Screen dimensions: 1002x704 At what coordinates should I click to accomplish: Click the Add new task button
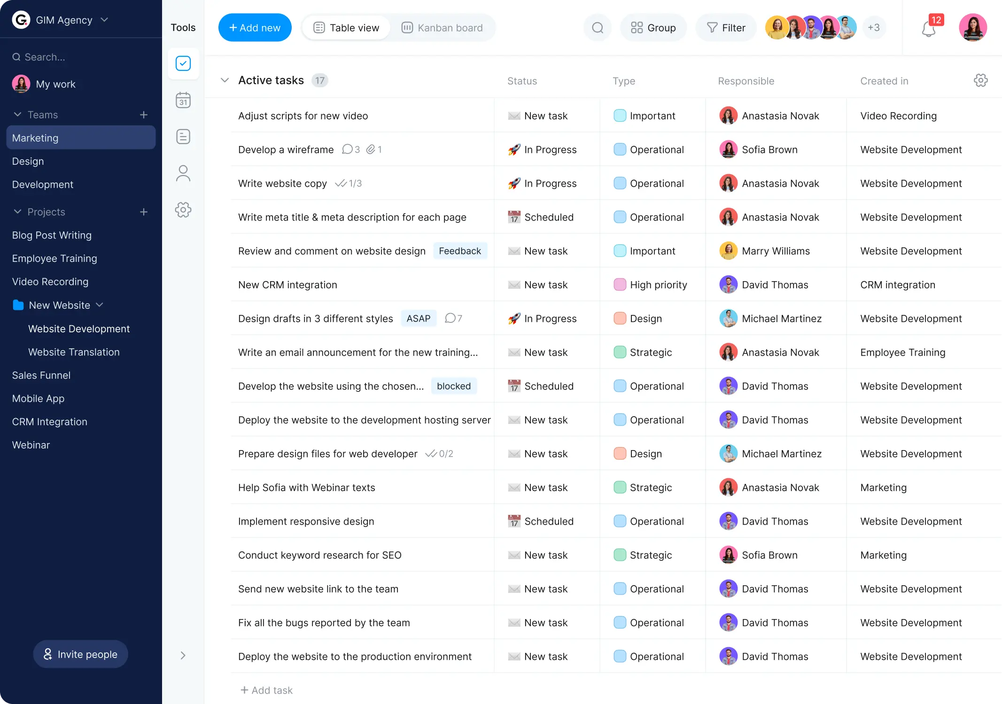(x=255, y=27)
